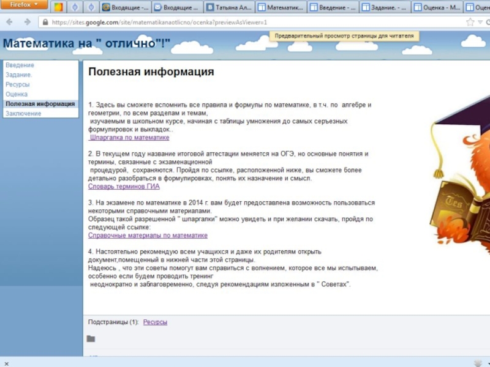Go to Заключение in the sidebar
Viewport: 490px width, 367px height.
point(23,114)
